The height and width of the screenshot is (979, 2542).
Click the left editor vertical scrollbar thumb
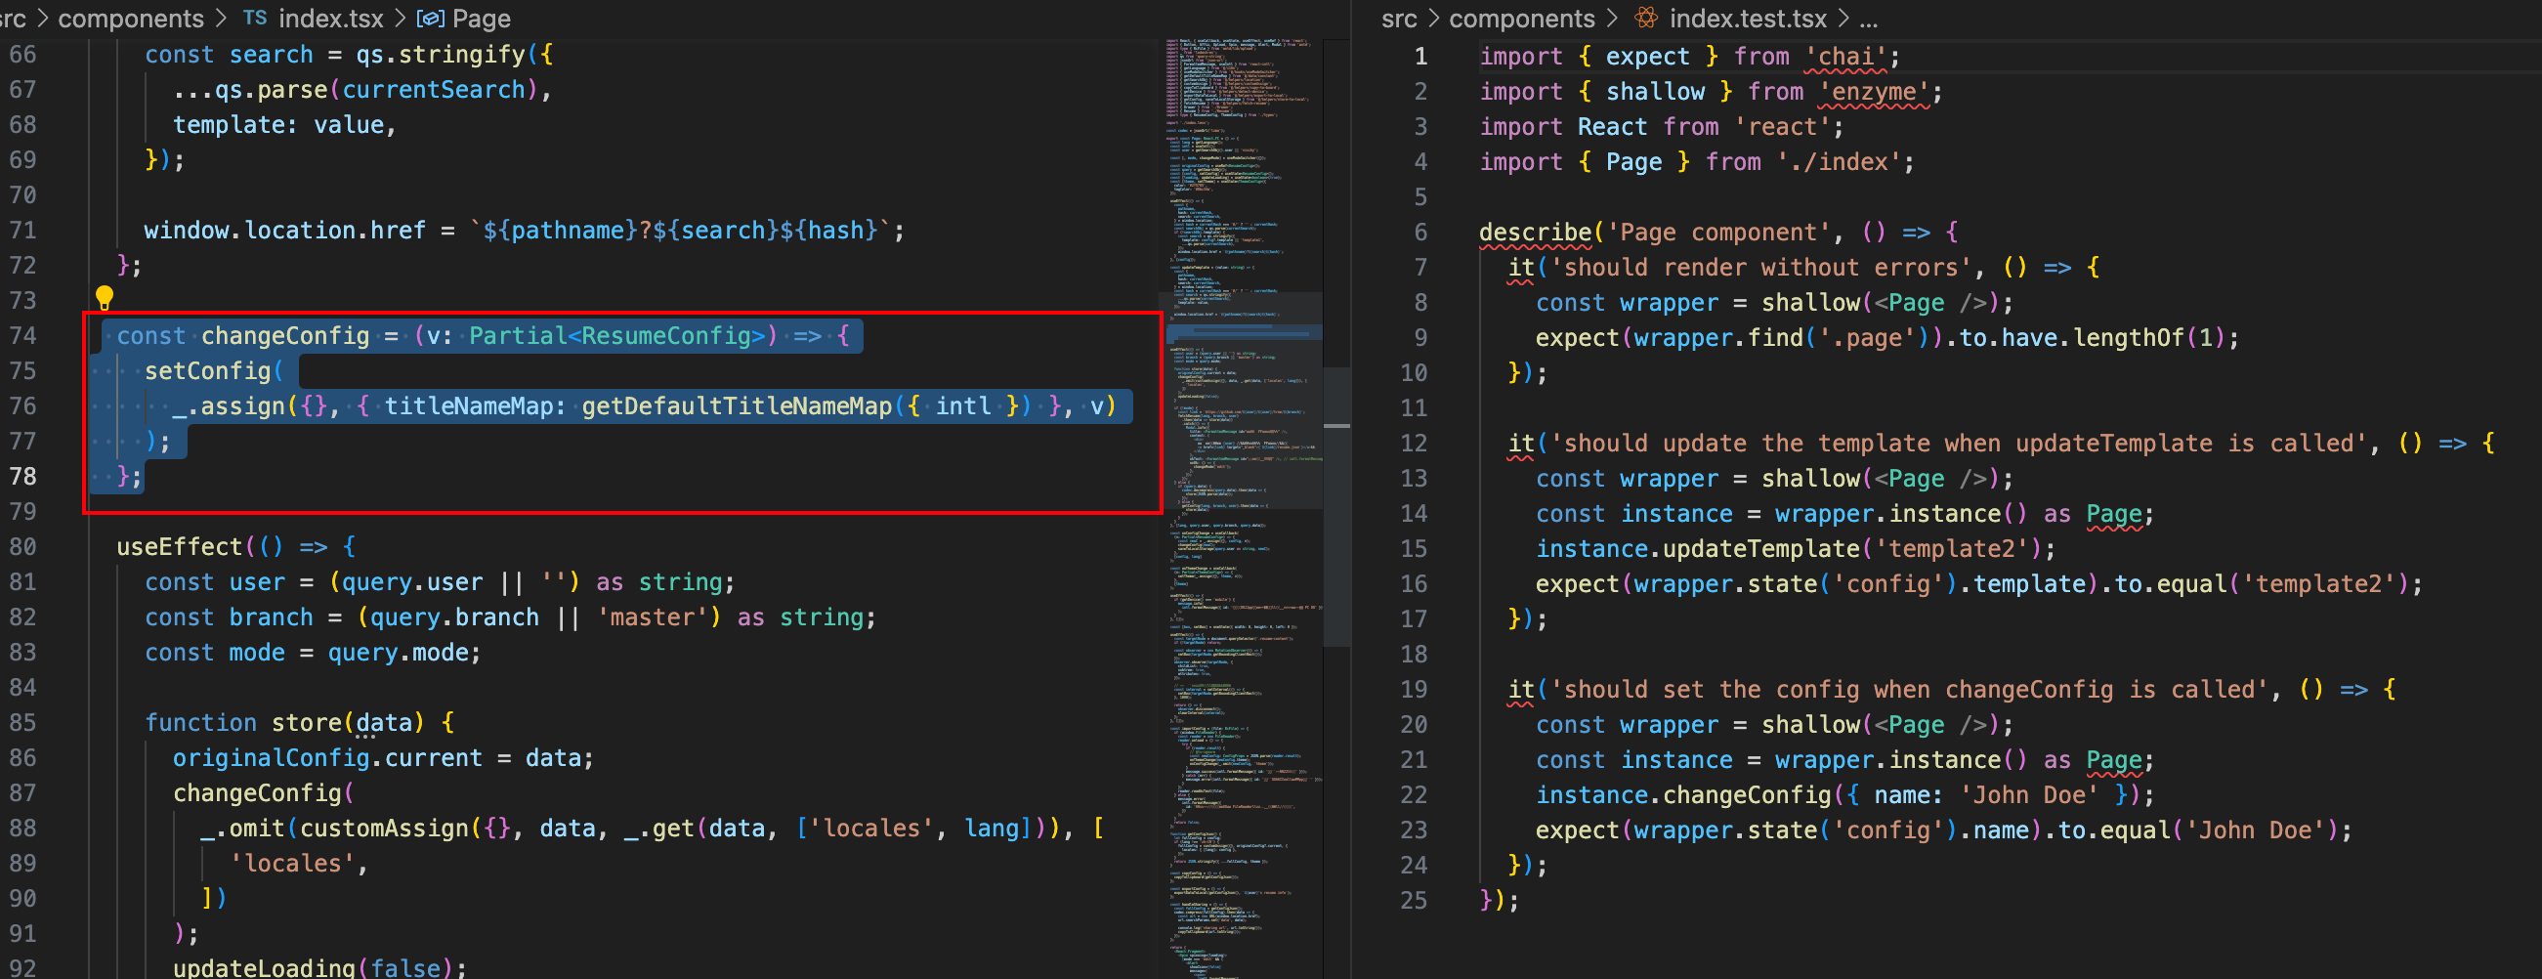coord(1336,506)
